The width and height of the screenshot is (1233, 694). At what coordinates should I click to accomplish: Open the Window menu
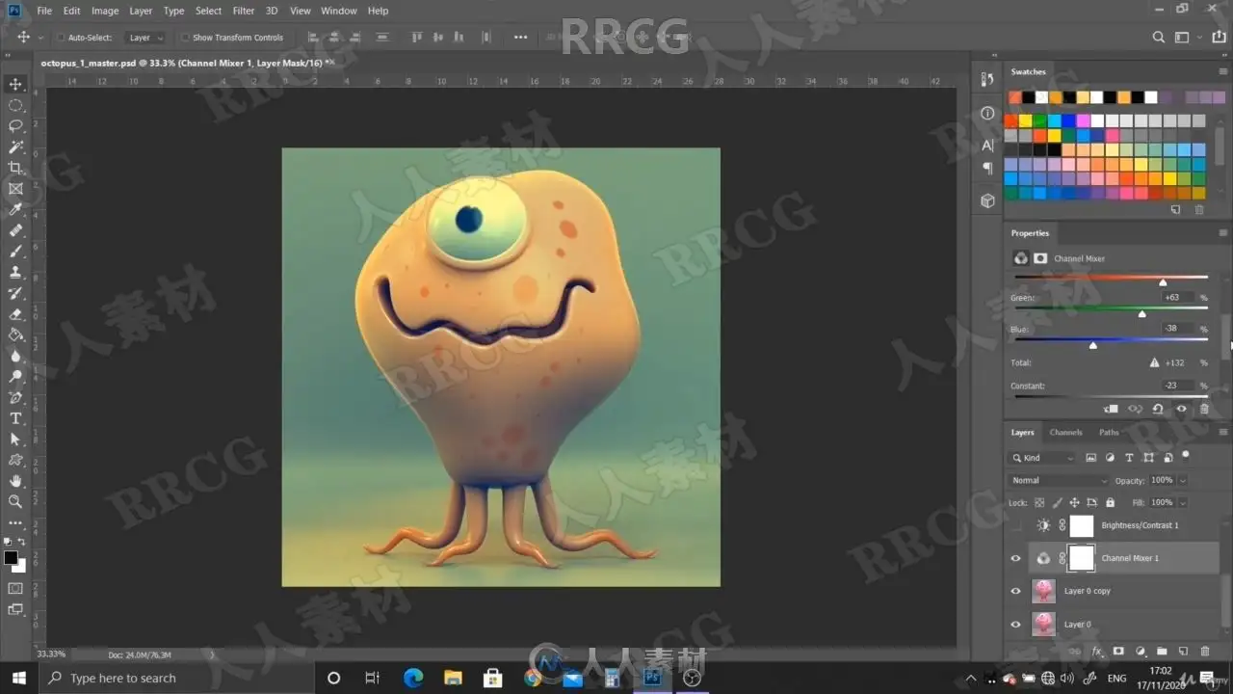[x=339, y=11]
